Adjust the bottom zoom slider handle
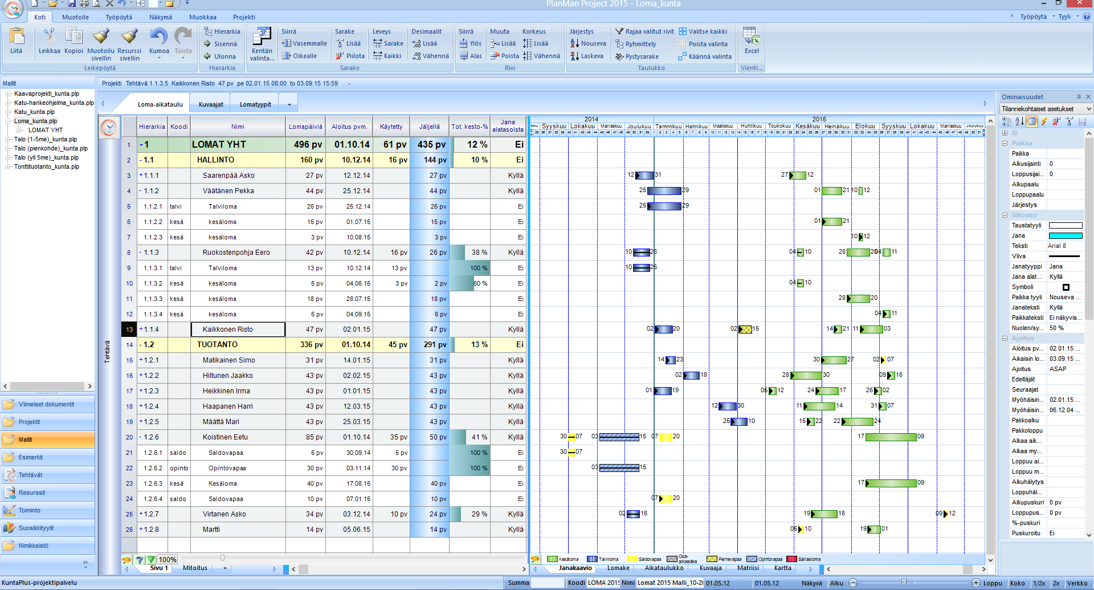The height and width of the screenshot is (590, 1094). click(904, 583)
